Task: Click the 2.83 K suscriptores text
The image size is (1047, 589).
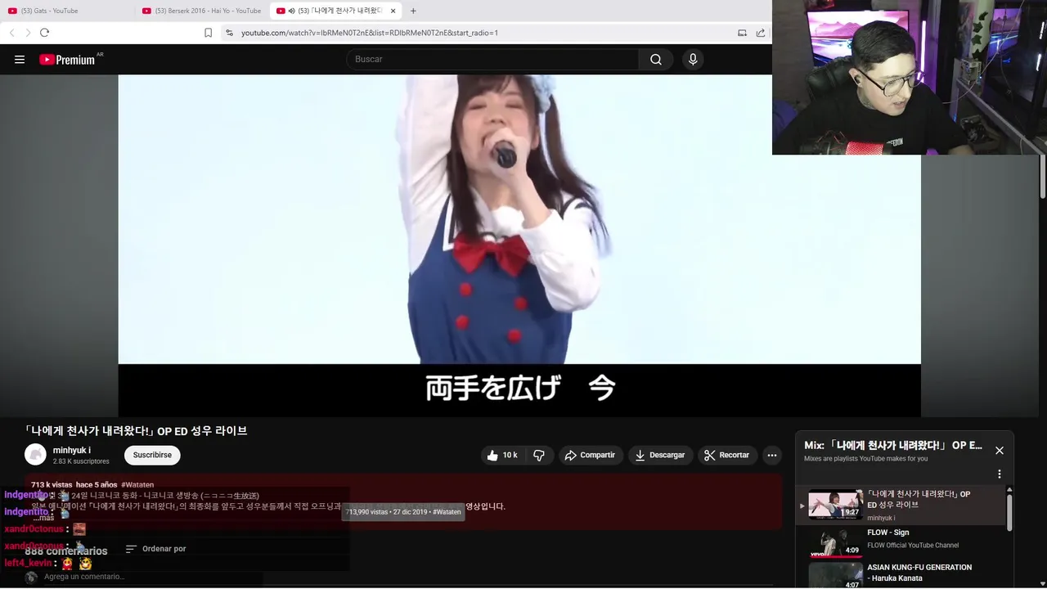Action: pos(81,461)
